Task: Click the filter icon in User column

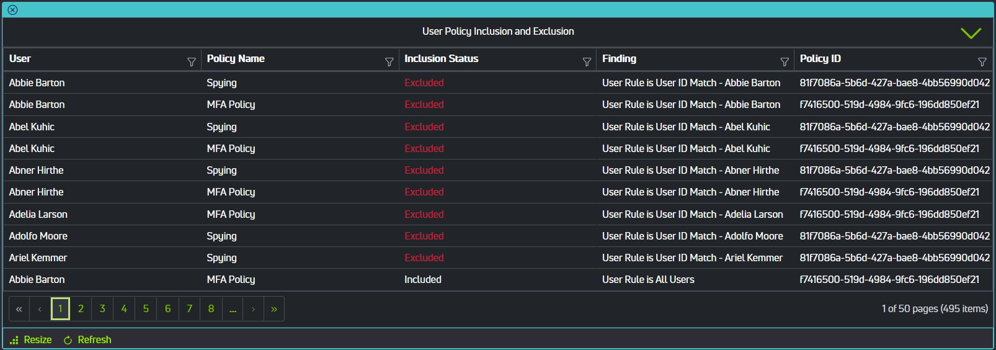Action: pos(192,62)
